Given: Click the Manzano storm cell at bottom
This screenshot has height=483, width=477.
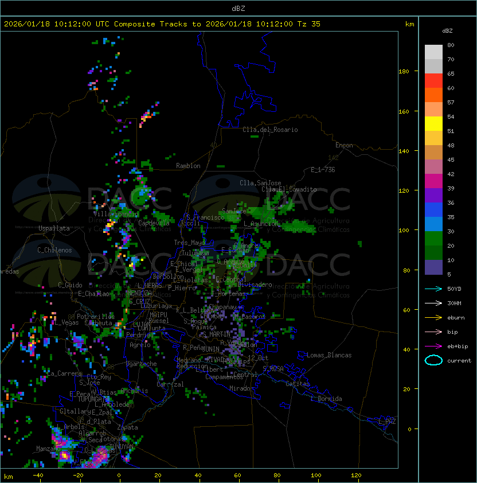Looking at the screenshot, I should coord(64,455).
